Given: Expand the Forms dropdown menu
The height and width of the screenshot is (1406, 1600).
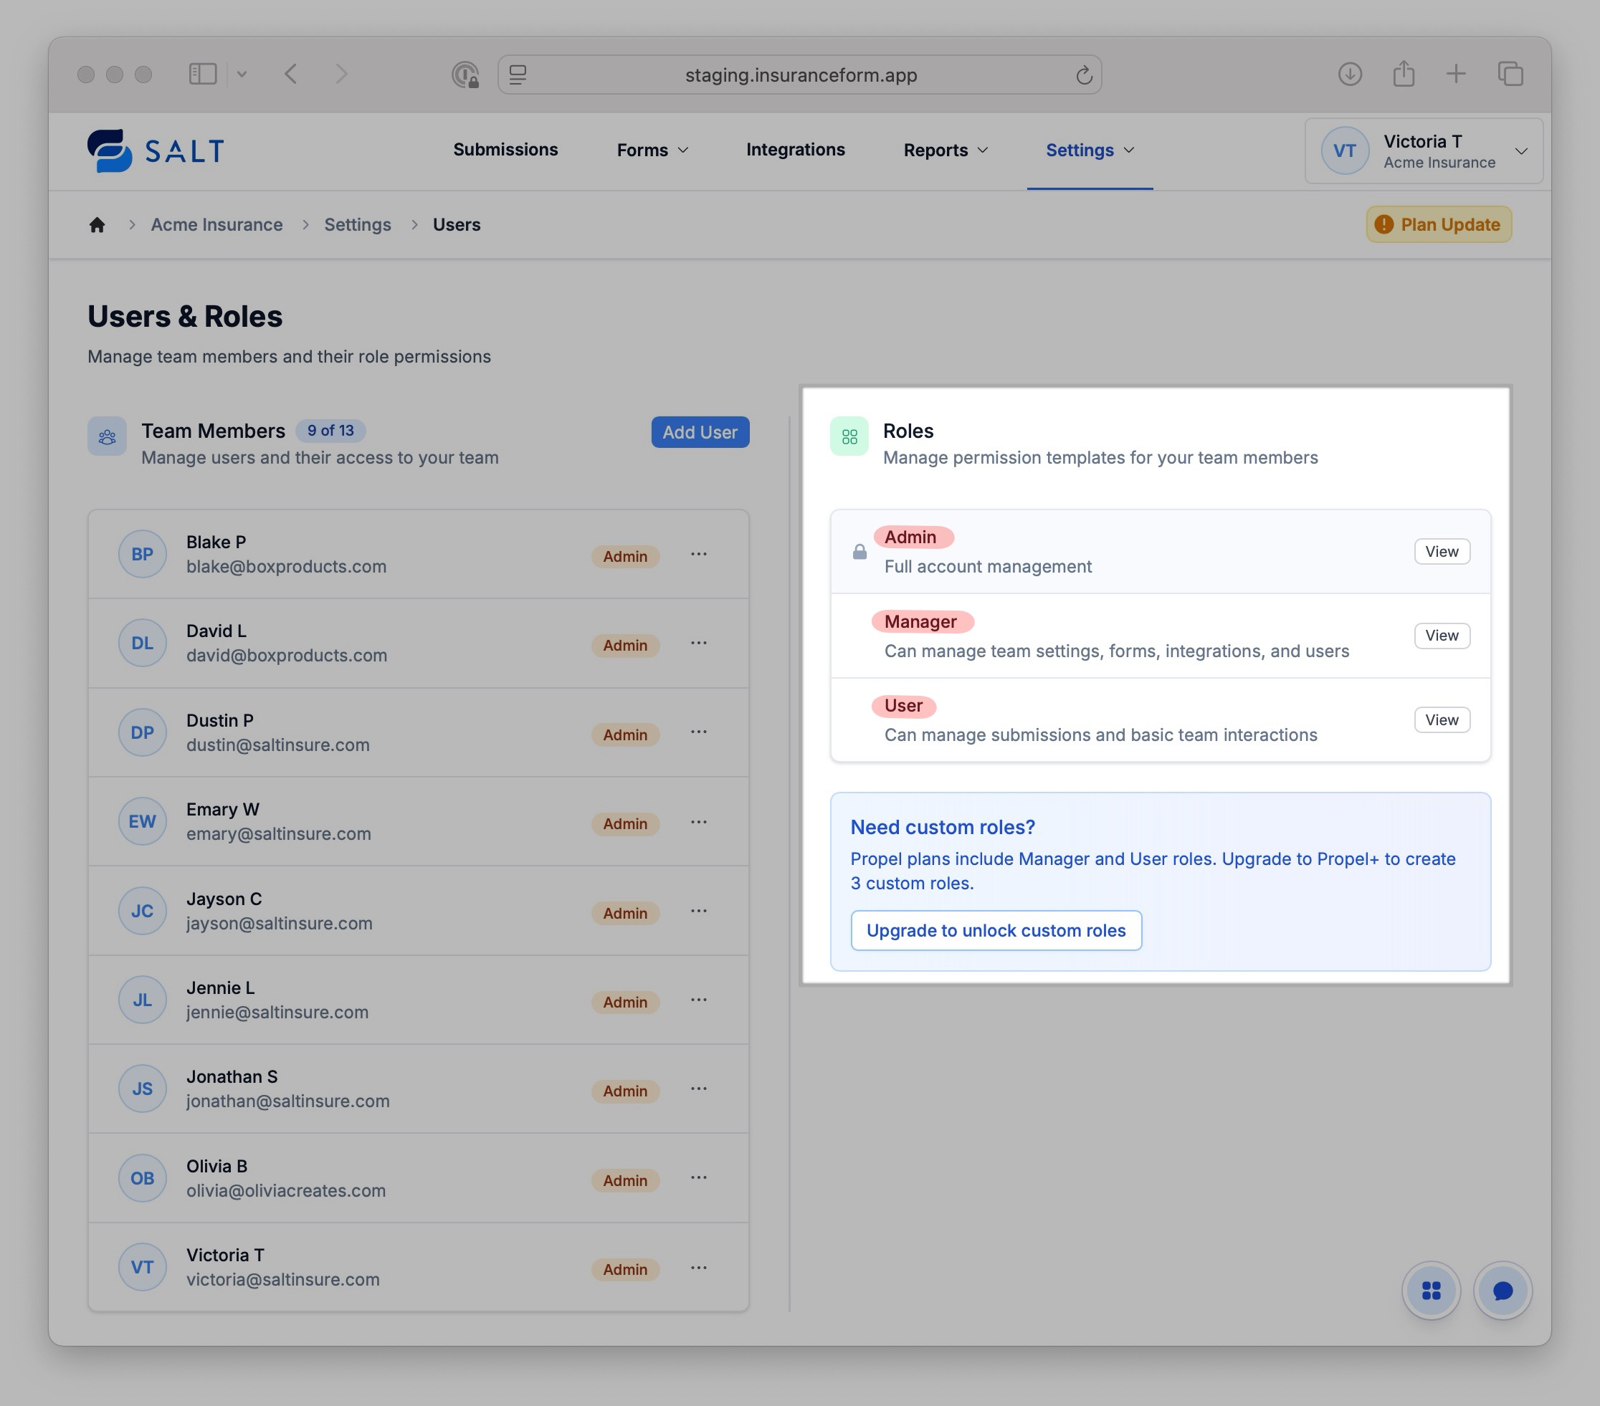Looking at the screenshot, I should 652,150.
